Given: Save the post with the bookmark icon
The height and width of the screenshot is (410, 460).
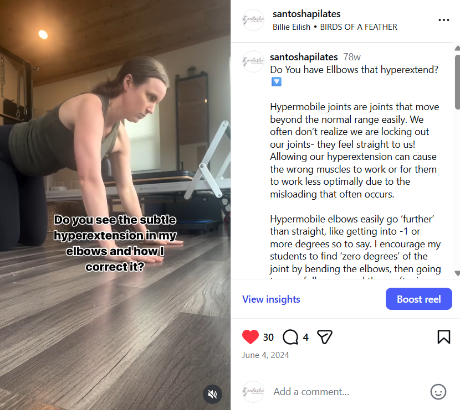Looking at the screenshot, I should click(x=443, y=337).
